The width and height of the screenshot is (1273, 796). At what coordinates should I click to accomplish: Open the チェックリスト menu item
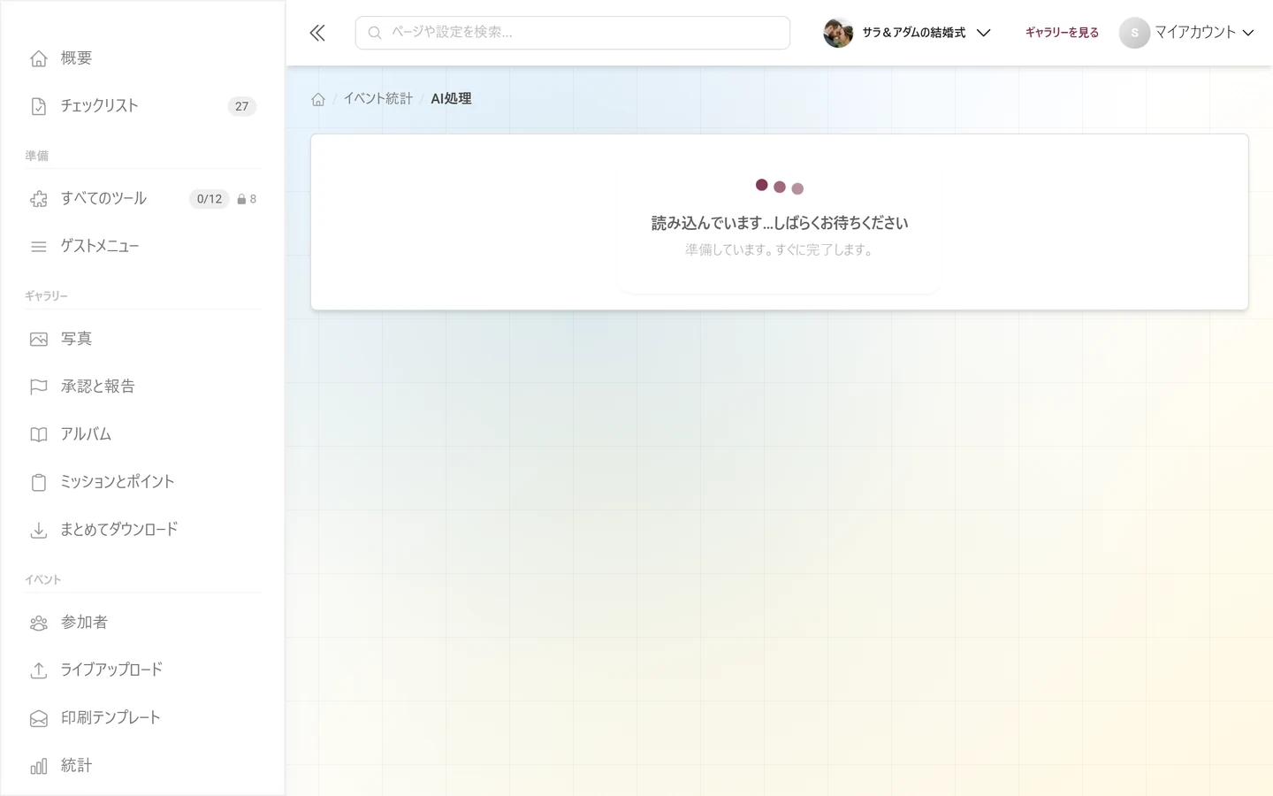pos(142,106)
